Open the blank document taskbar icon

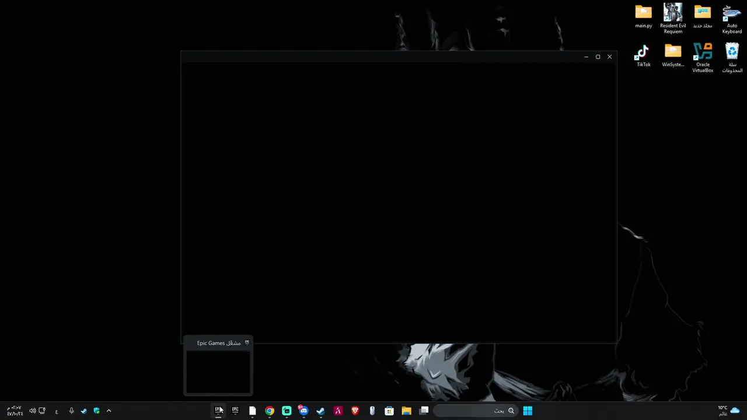pos(252,411)
